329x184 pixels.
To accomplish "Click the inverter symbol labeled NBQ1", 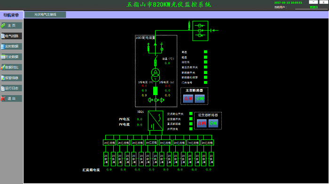I will [x=156, y=121].
